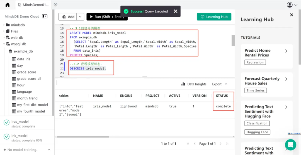Open Data Insights chart view
This screenshot has width=301, height=155.
click(194, 84)
